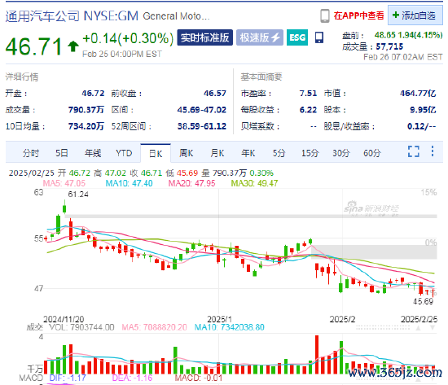Click the VOL: 7903744.00 volume label
448x385 pixels.
(81, 327)
